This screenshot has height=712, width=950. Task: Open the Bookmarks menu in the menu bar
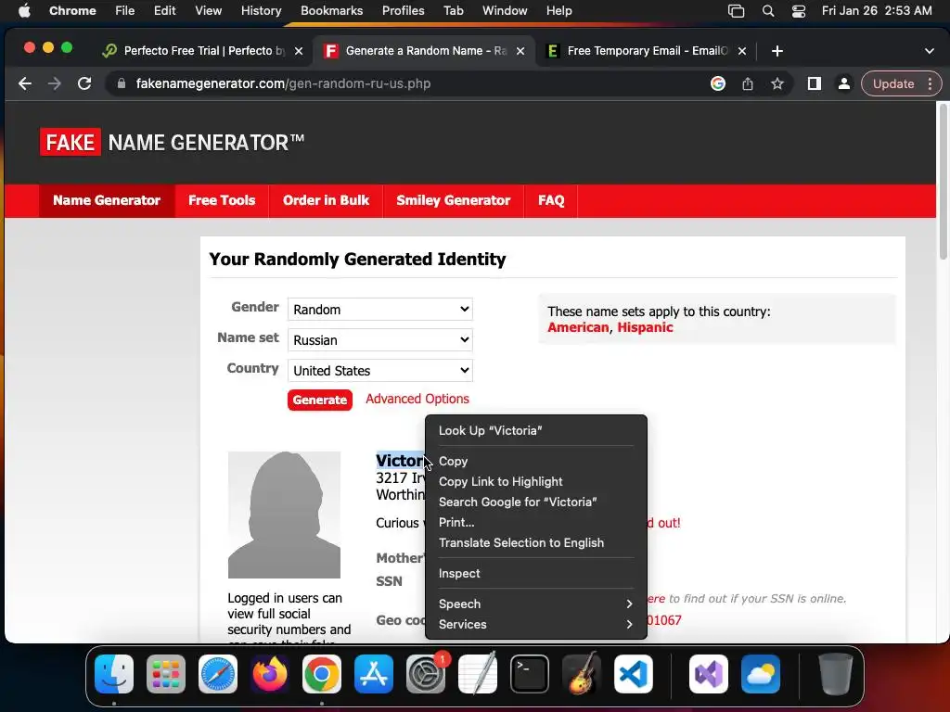pos(331,11)
